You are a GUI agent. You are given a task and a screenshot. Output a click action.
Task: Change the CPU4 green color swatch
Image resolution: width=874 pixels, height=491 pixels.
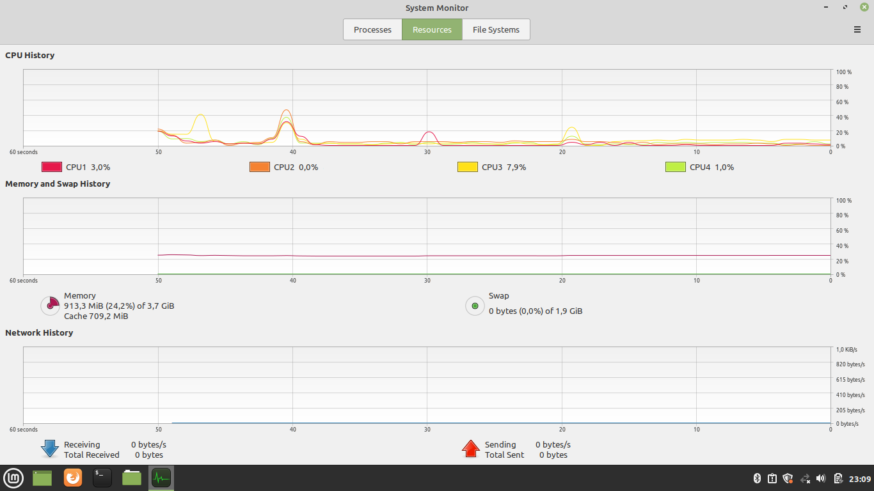click(675, 167)
